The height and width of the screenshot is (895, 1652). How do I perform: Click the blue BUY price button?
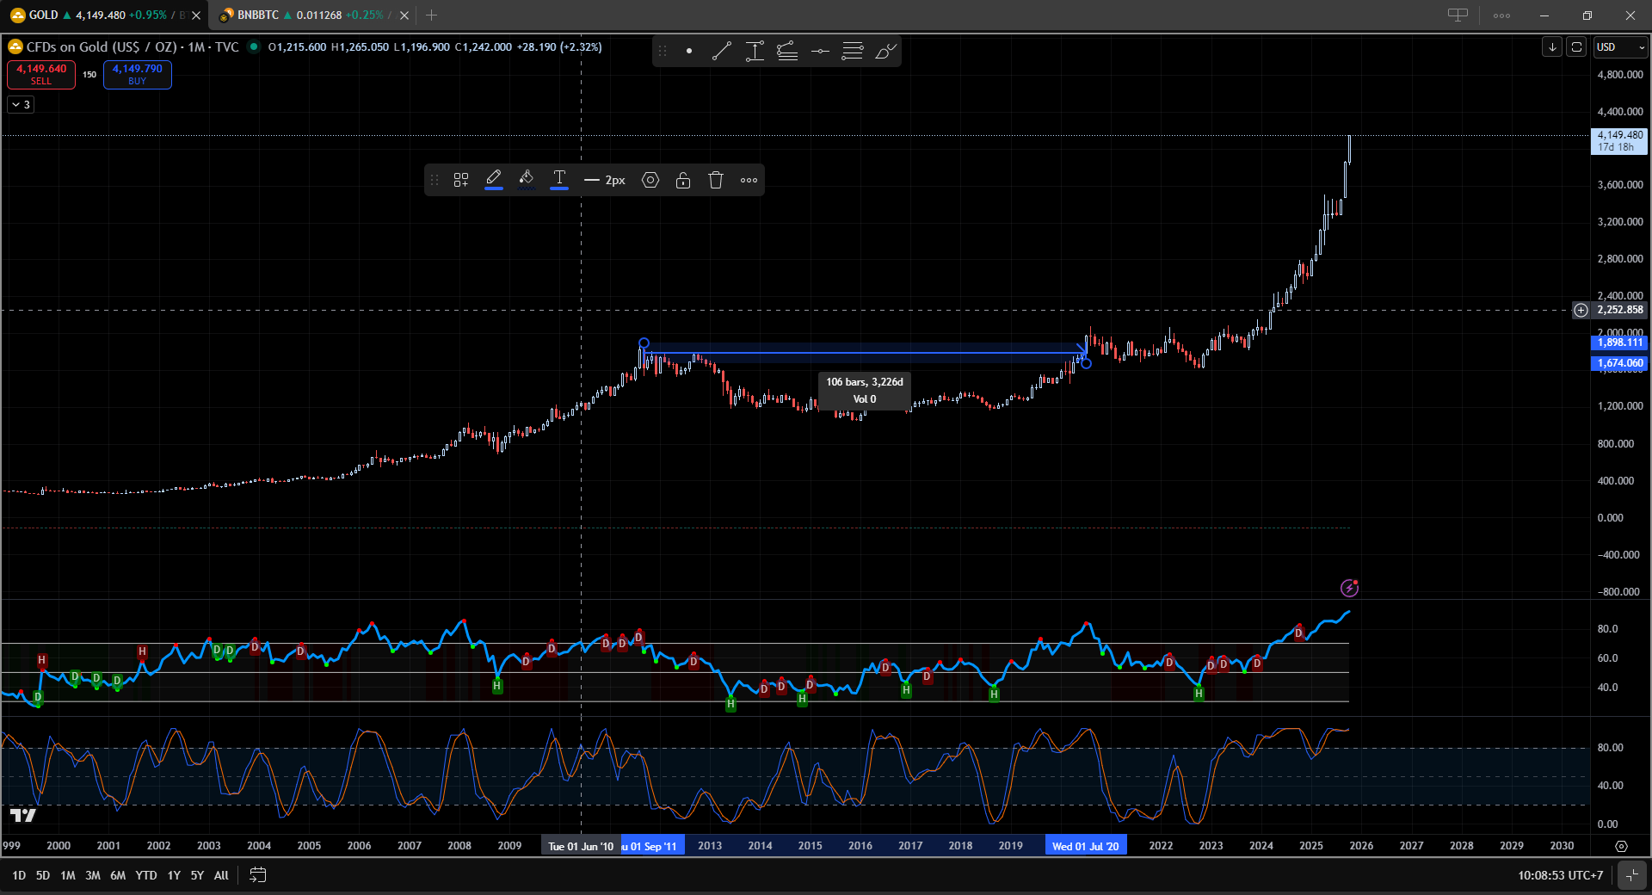(138, 75)
